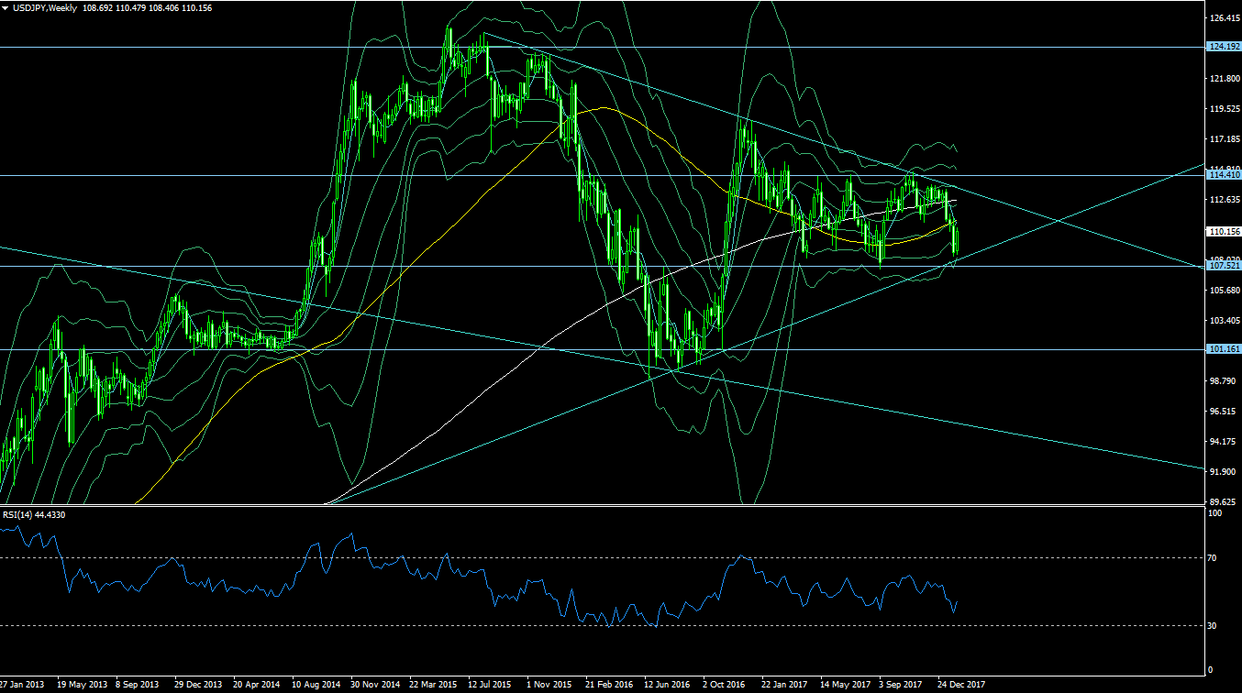
Task: Click the 89.625 price scale label
Action: point(1225,502)
